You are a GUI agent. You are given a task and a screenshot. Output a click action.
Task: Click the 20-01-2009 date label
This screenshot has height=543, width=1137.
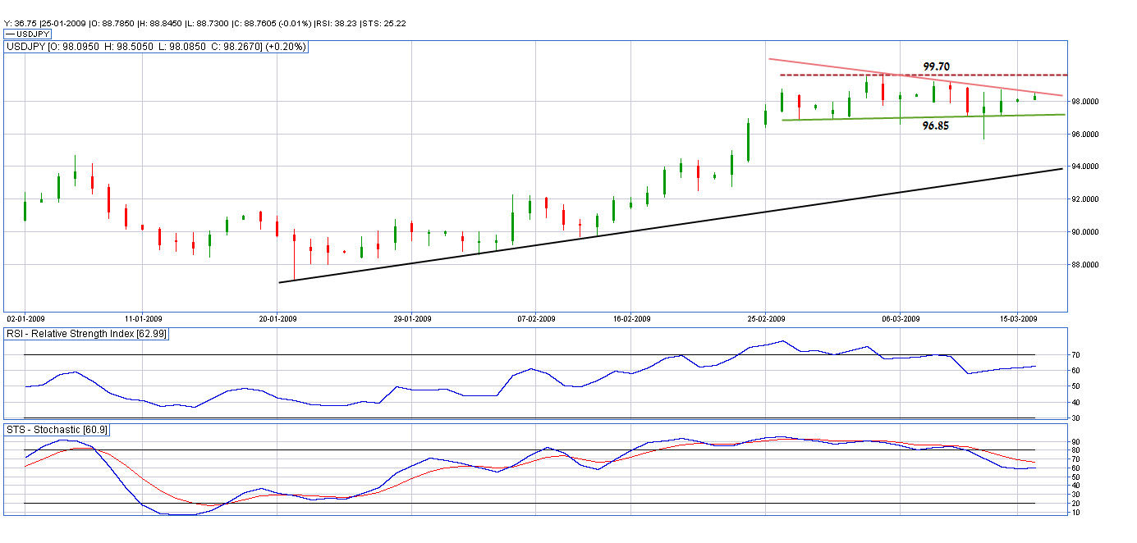278,318
